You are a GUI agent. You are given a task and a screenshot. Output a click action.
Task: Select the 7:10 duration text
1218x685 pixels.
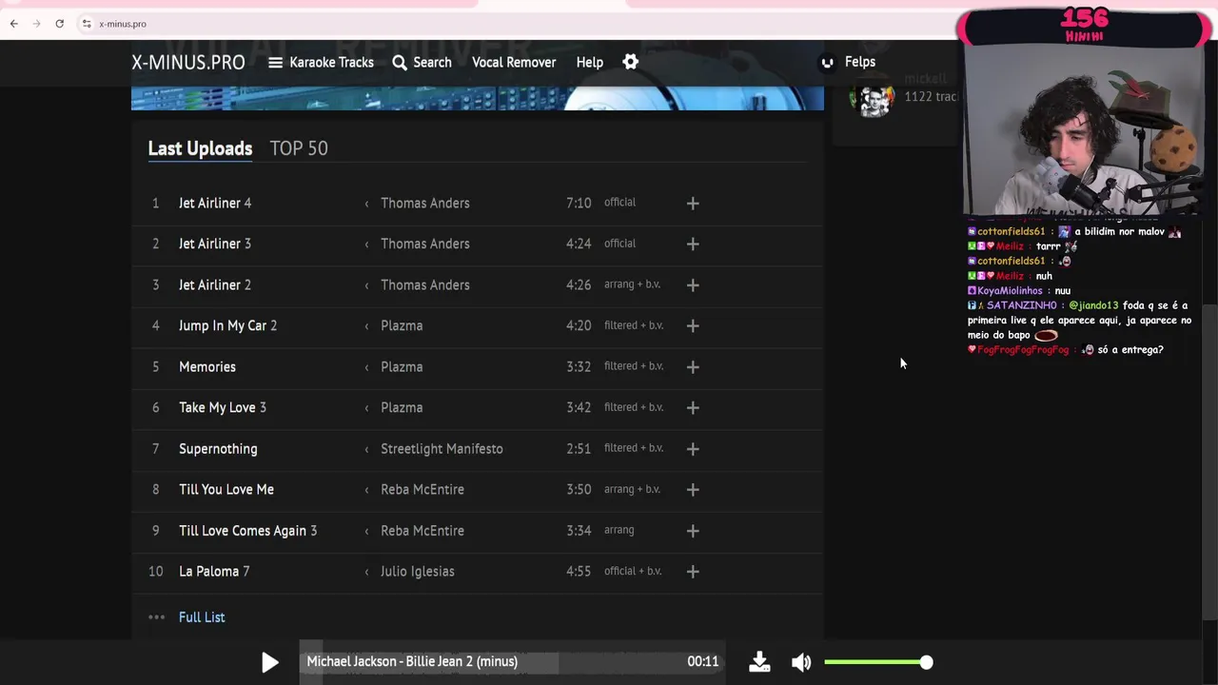pos(579,203)
